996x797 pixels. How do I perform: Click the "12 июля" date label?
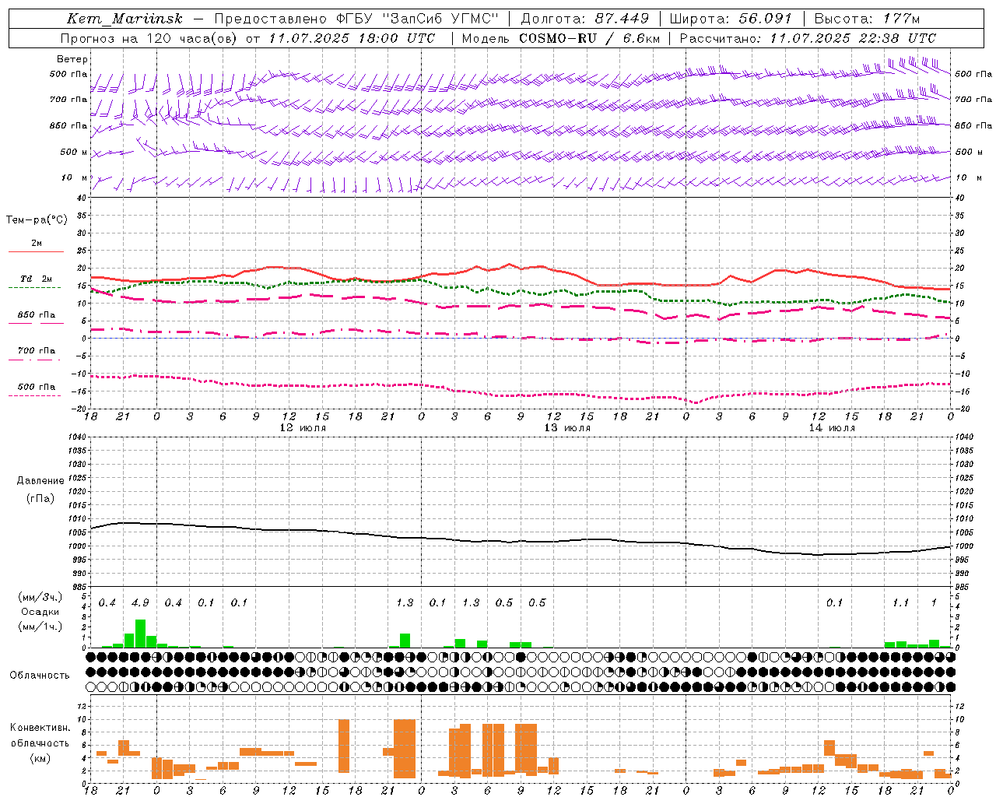[303, 427]
